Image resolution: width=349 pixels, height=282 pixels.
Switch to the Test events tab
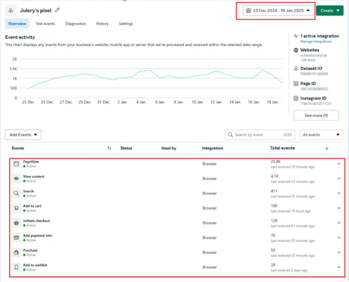point(45,23)
